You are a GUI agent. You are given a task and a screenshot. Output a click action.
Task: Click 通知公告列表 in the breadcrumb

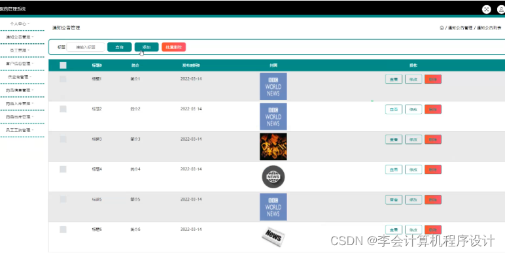(489, 28)
